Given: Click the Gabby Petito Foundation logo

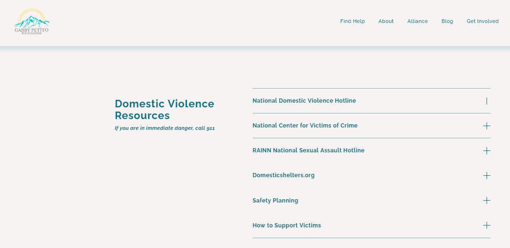Looking at the screenshot, I should coord(31,22).
